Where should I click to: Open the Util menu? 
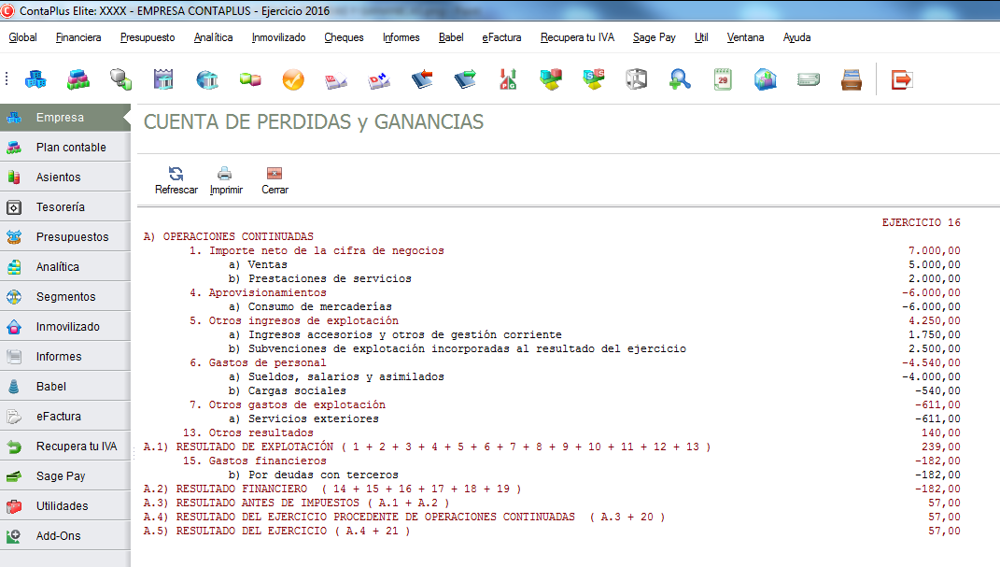[x=701, y=37]
